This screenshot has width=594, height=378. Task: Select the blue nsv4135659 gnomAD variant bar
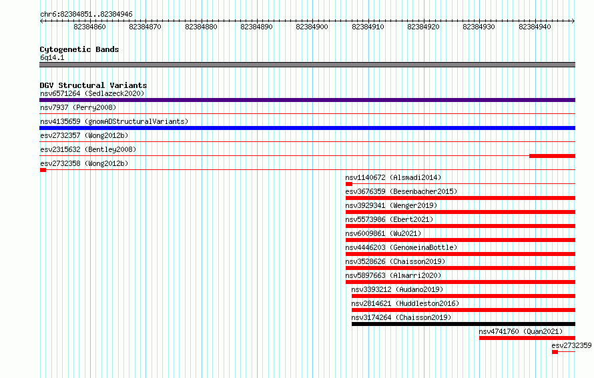pyautogui.click(x=307, y=128)
